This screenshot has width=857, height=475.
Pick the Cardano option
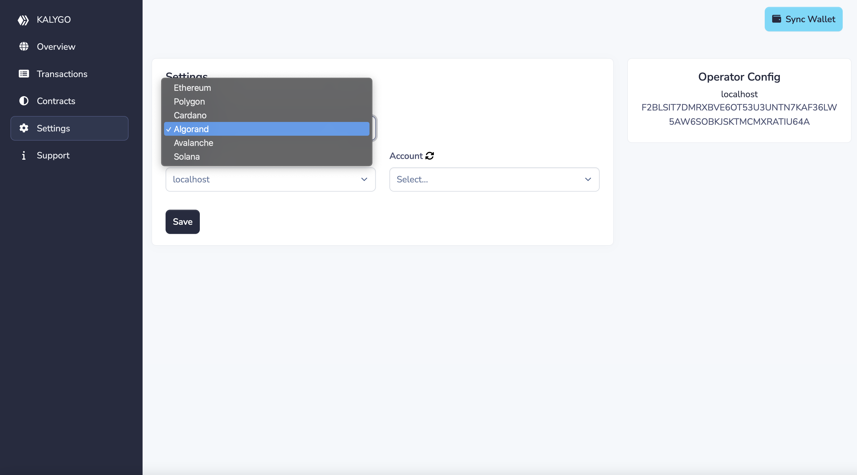[190, 115]
